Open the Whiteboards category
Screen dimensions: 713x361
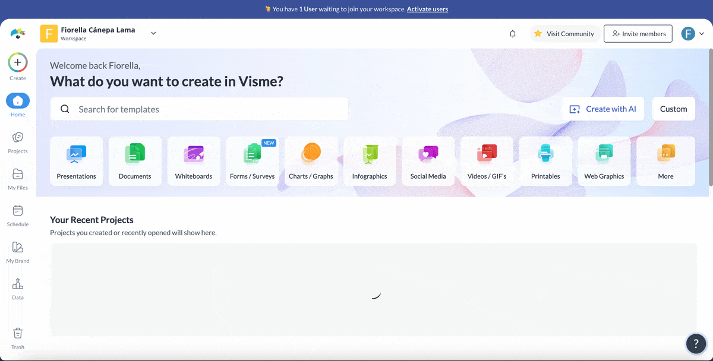(x=194, y=161)
